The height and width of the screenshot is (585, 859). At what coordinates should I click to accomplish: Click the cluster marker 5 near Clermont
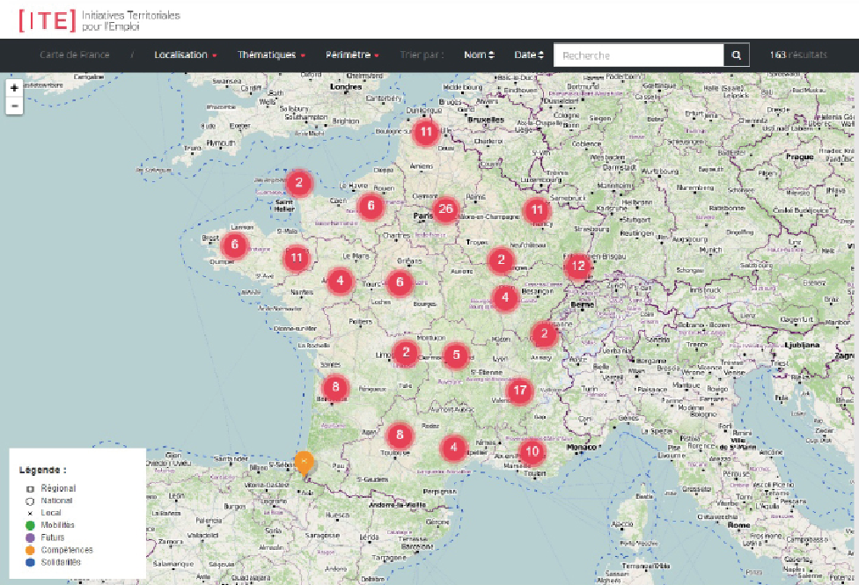coord(456,355)
